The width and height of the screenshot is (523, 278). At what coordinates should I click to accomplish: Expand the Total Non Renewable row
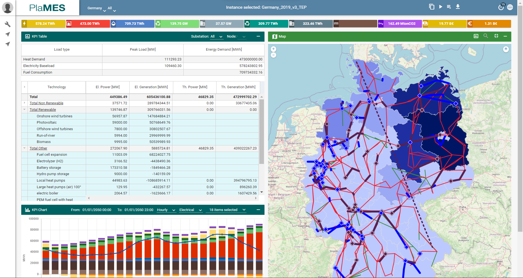pos(25,103)
